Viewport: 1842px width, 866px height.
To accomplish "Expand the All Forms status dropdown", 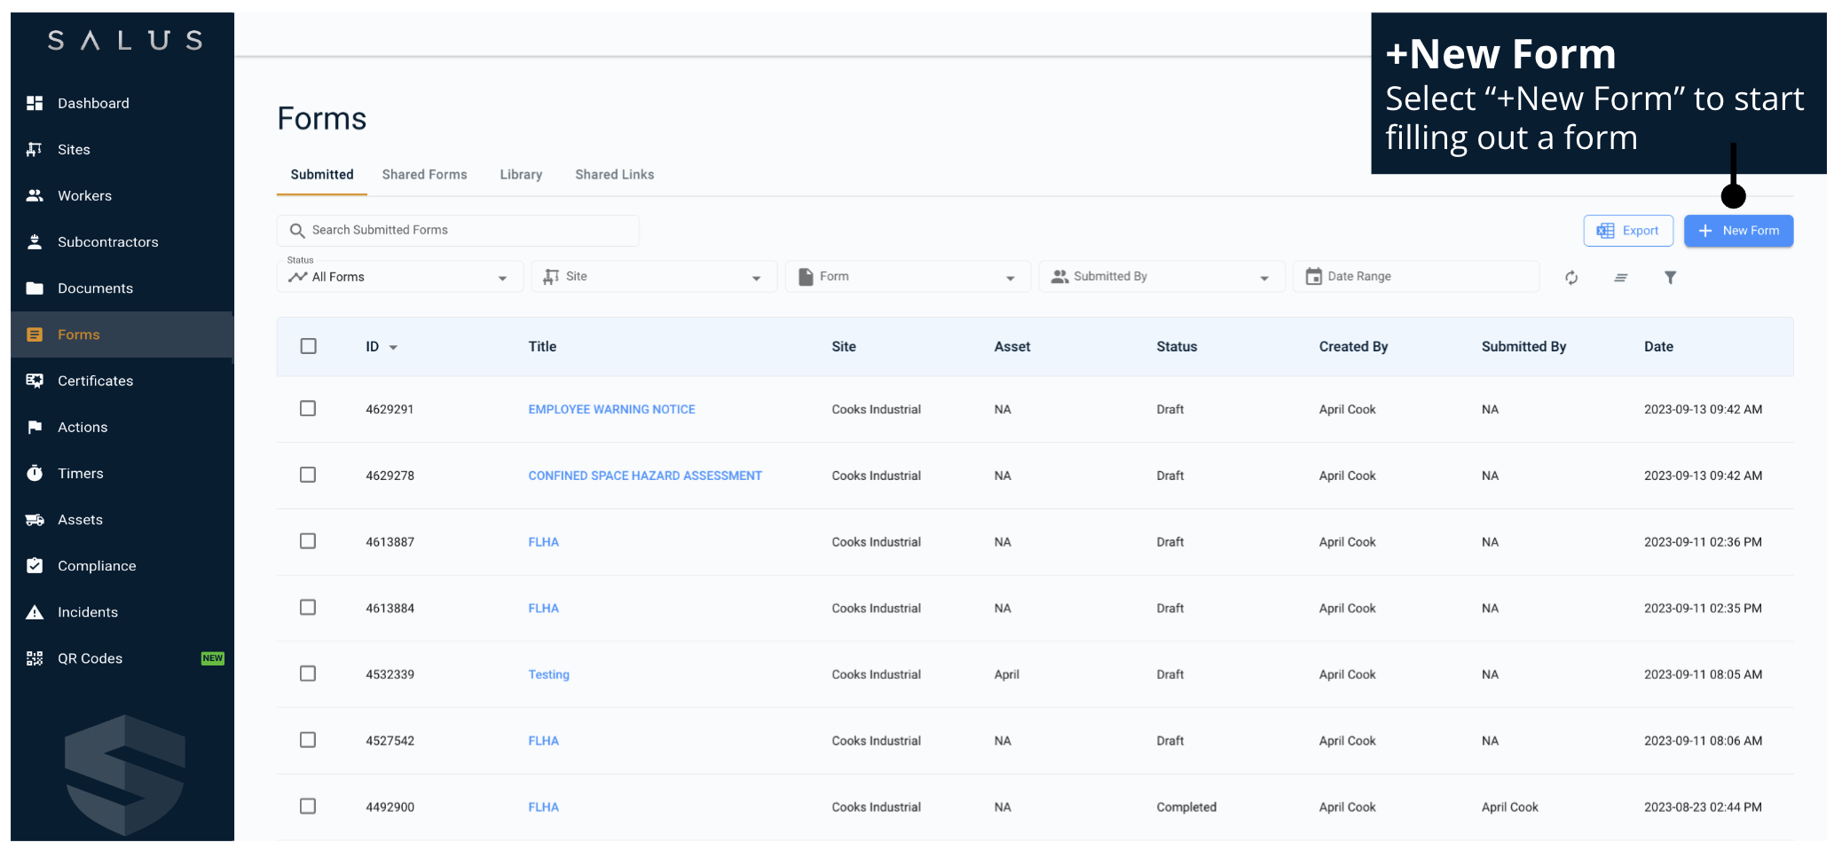I will click(399, 277).
